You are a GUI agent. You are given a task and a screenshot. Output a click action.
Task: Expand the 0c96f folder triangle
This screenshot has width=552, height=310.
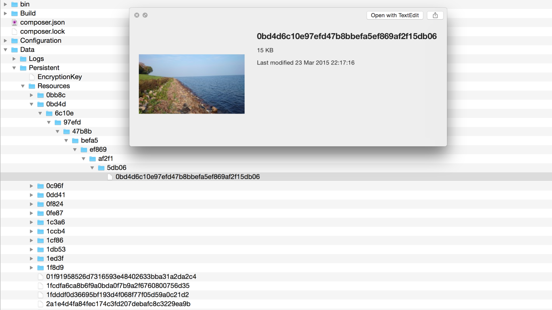point(31,186)
